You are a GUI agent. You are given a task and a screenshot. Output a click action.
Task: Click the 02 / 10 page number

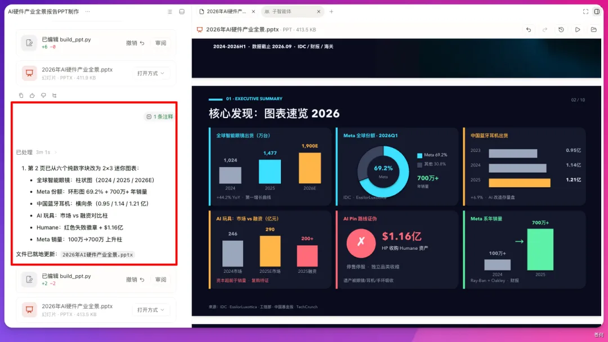click(x=578, y=100)
